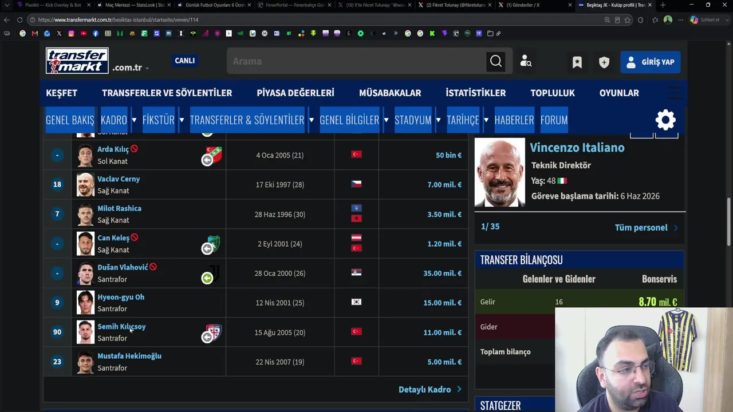733x412 pixels.
Task: Click the browser address bar URL
Action: click(x=118, y=20)
